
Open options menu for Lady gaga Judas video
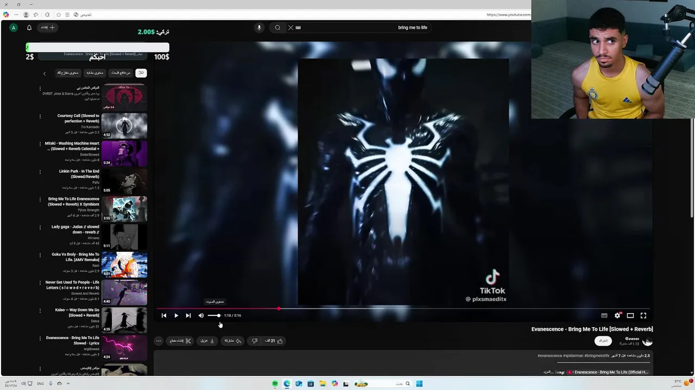click(x=40, y=227)
